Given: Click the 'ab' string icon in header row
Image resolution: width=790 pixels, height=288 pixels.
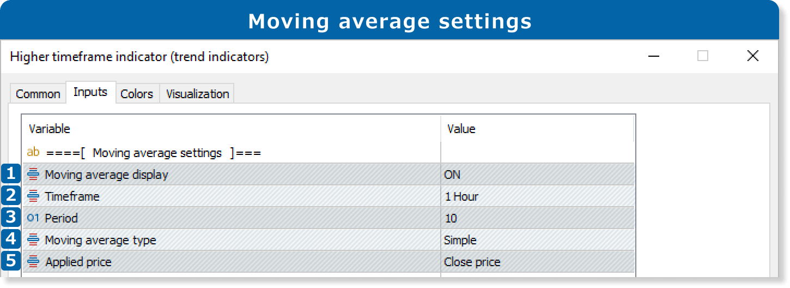Looking at the screenshot, I should pos(33,153).
